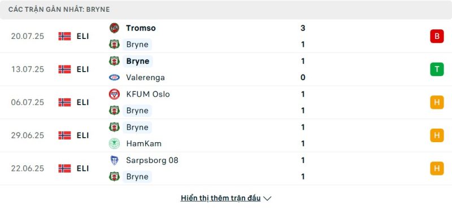This screenshot has width=452, height=211.
Task: Click the red B loss badge
Action: point(437,36)
